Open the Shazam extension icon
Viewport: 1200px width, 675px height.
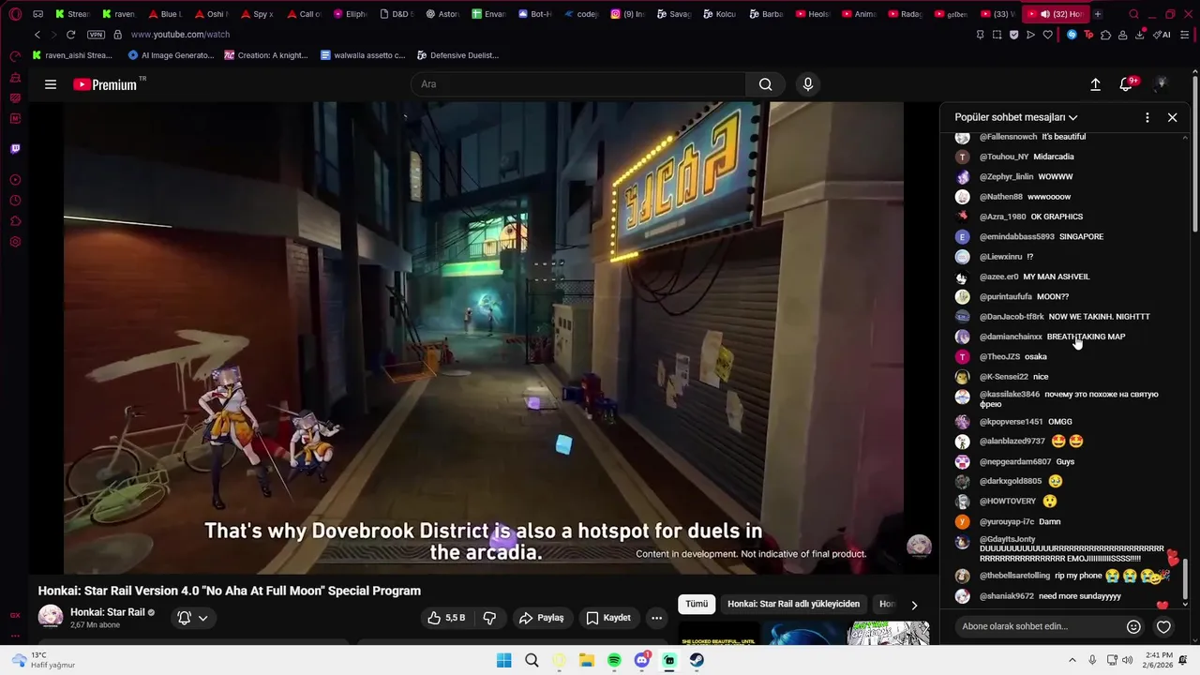(x=1072, y=35)
